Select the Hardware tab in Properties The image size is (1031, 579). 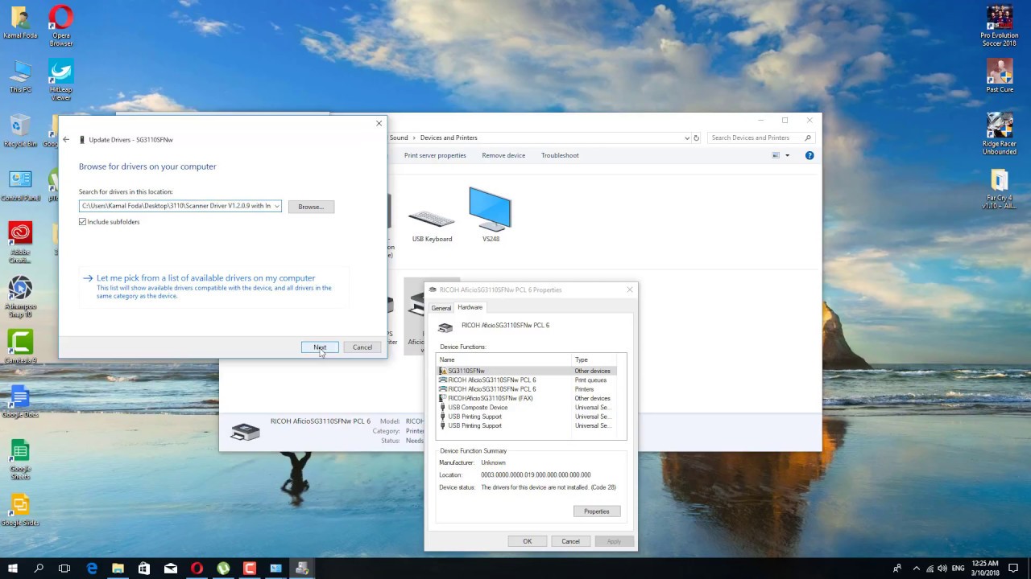click(470, 307)
